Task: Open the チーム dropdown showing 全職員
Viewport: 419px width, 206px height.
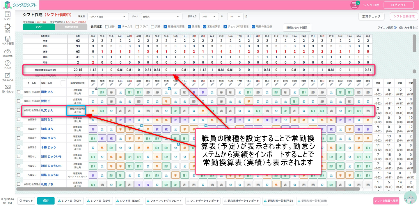Action: pyautogui.click(x=161, y=17)
